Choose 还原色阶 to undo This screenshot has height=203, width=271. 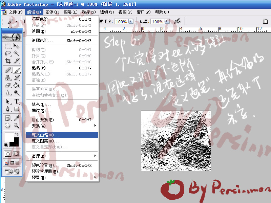(x=62, y=19)
